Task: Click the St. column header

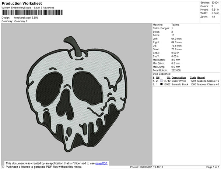Action: click(x=169, y=78)
